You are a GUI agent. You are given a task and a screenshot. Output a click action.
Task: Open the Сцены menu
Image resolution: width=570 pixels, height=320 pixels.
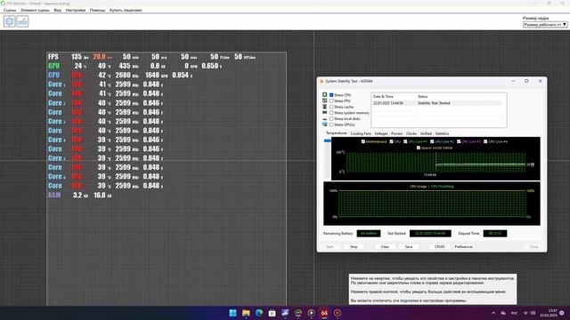[10, 10]
